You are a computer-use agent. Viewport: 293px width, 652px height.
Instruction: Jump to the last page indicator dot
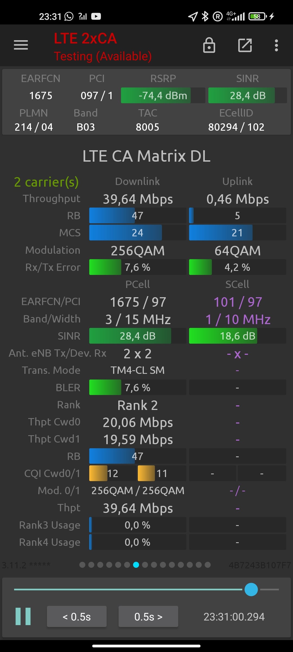pos(208,565)
